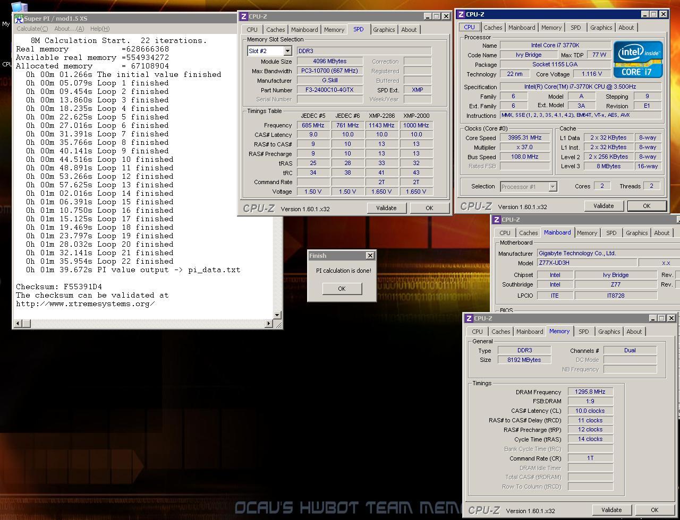Image resolution: width=680 pixels, height=520 pixels.
Task: Click Validate in the SPD window
Action: (386, 208)
